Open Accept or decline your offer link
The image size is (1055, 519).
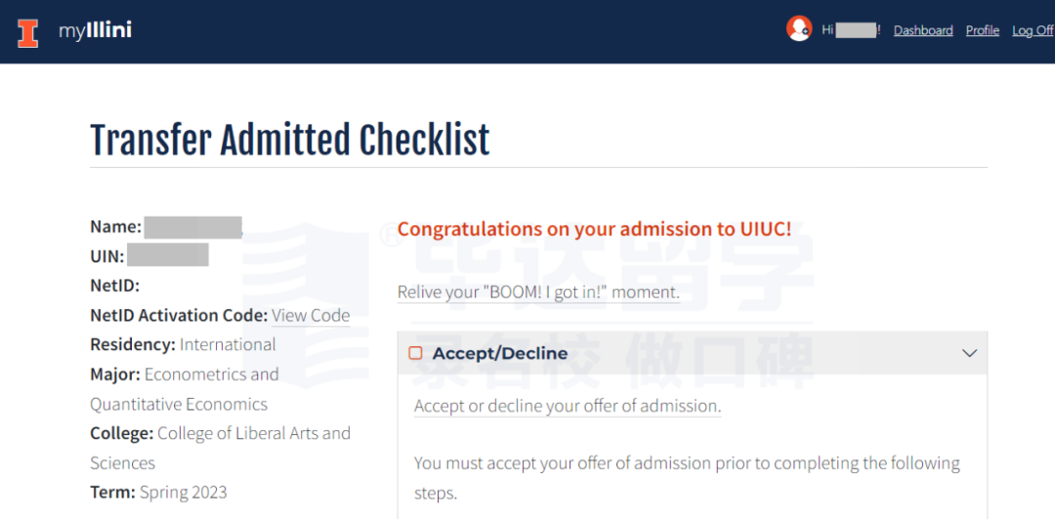pos(568,406)
